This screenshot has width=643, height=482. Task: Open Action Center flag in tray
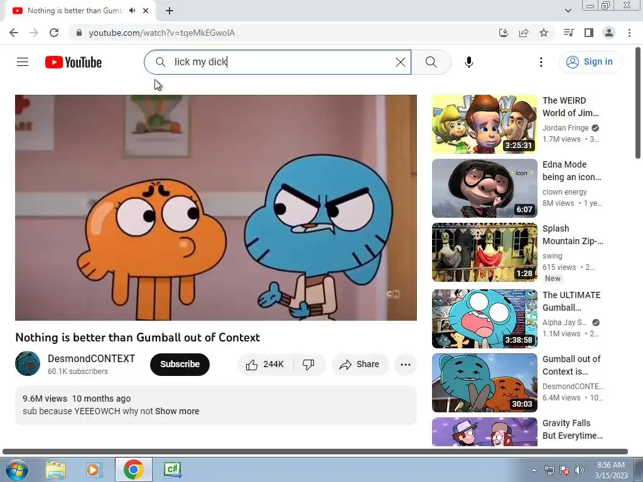tap(565, 471)
